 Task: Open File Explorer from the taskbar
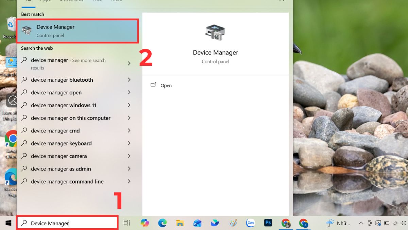point(180,223)
